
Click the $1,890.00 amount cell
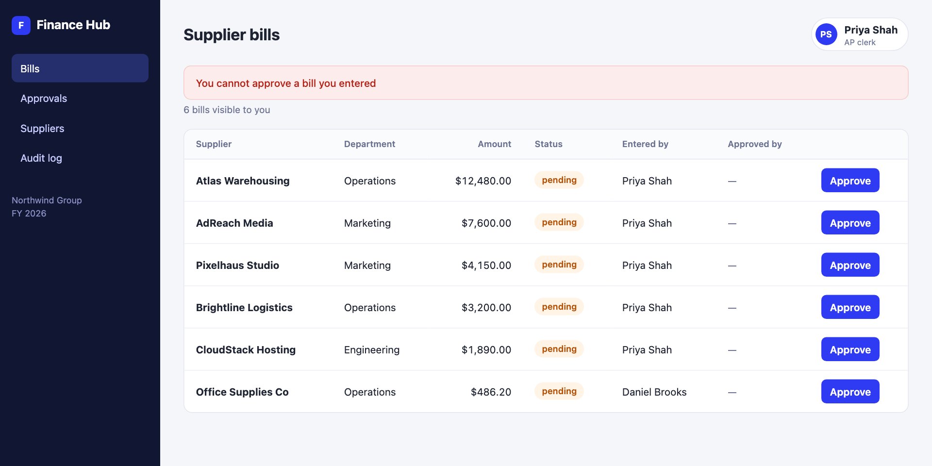486,350
